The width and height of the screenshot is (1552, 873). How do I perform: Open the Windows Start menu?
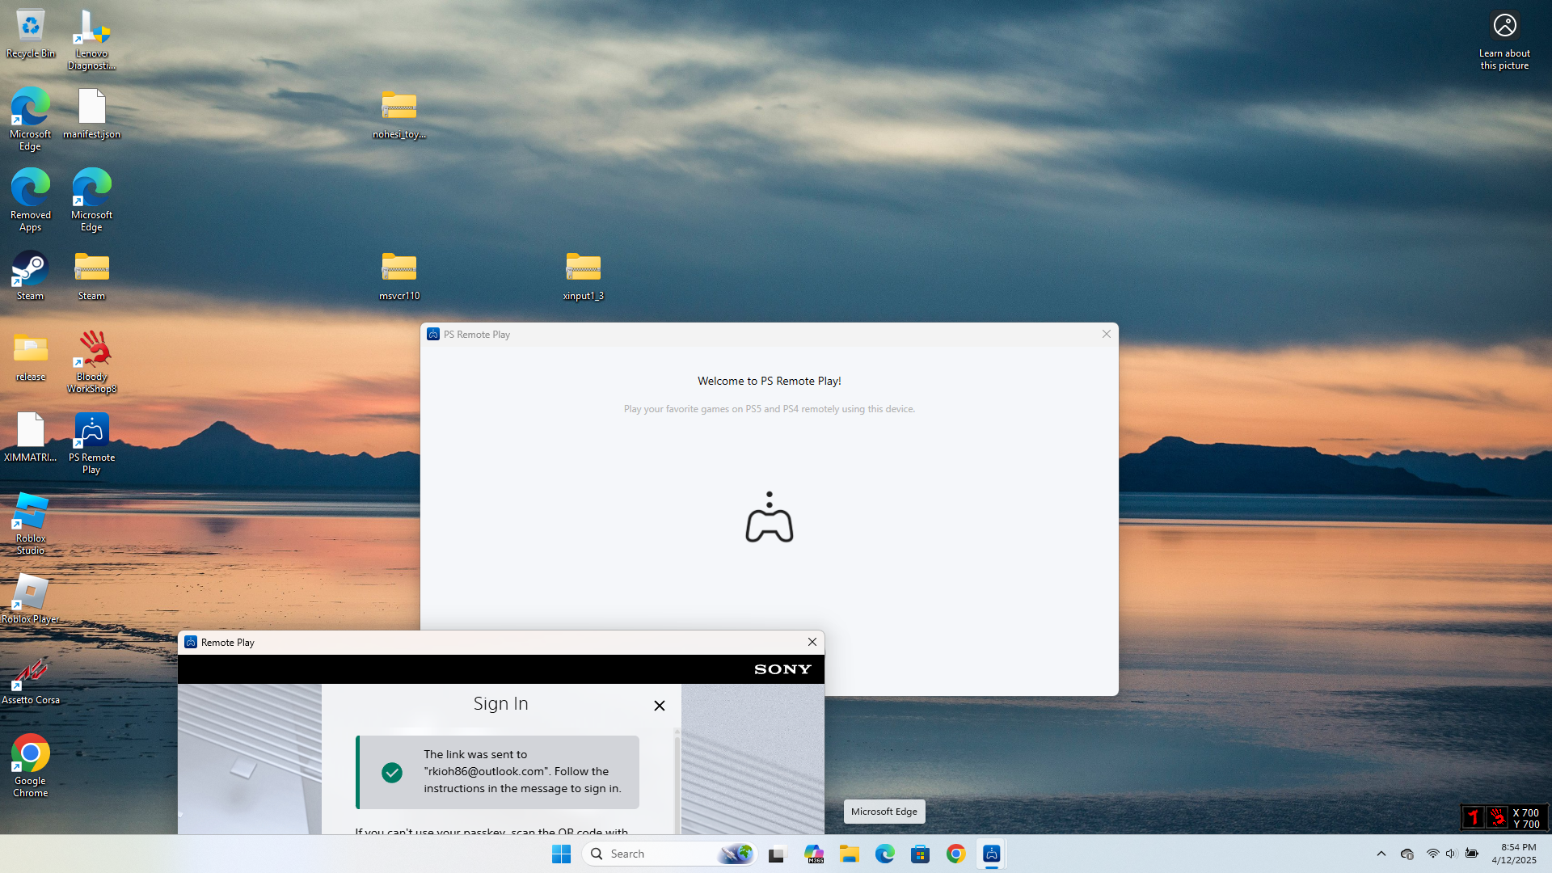561,854
